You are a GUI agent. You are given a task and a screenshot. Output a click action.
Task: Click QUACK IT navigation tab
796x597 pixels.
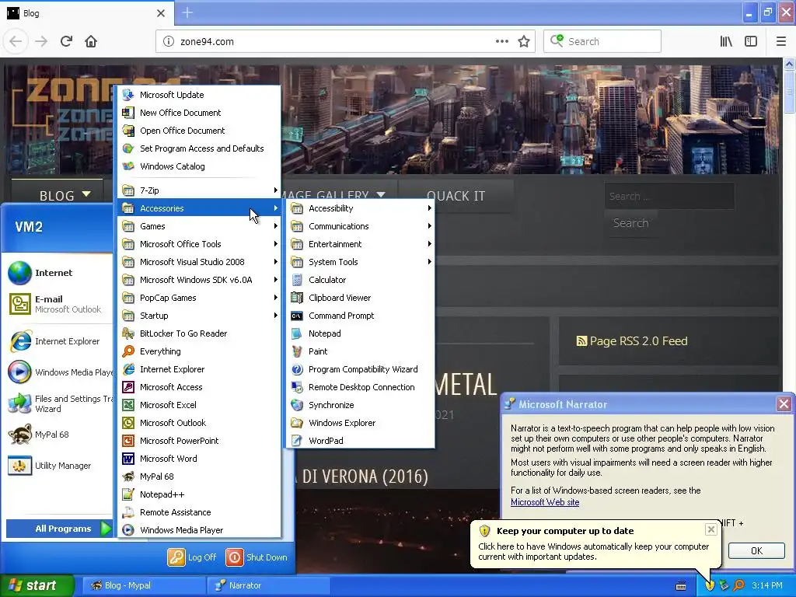point(456,196)
